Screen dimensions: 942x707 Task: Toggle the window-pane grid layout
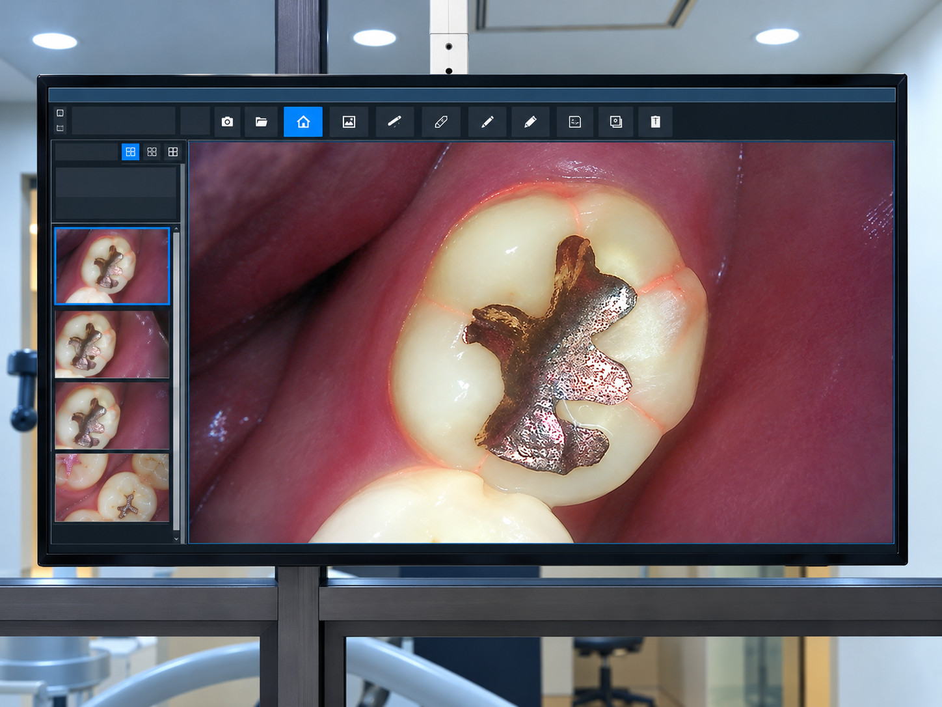coord(173,152)
